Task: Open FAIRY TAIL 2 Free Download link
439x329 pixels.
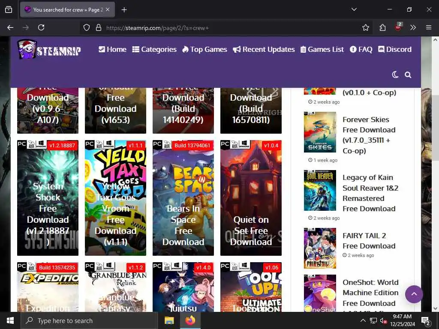Action: [x=369, y=241]
